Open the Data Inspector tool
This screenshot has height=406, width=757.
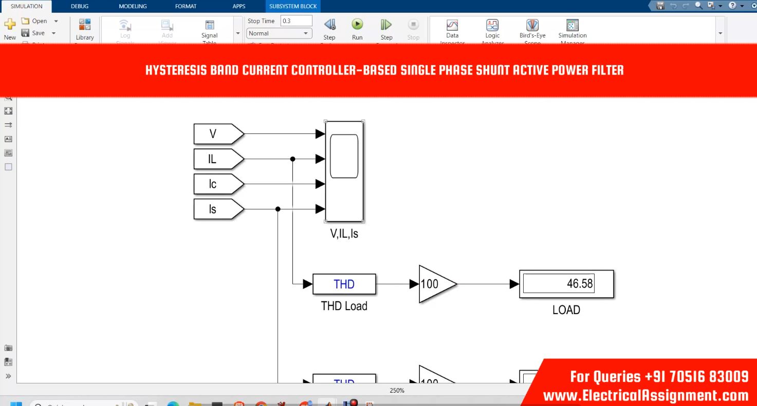tap(452, 26)
